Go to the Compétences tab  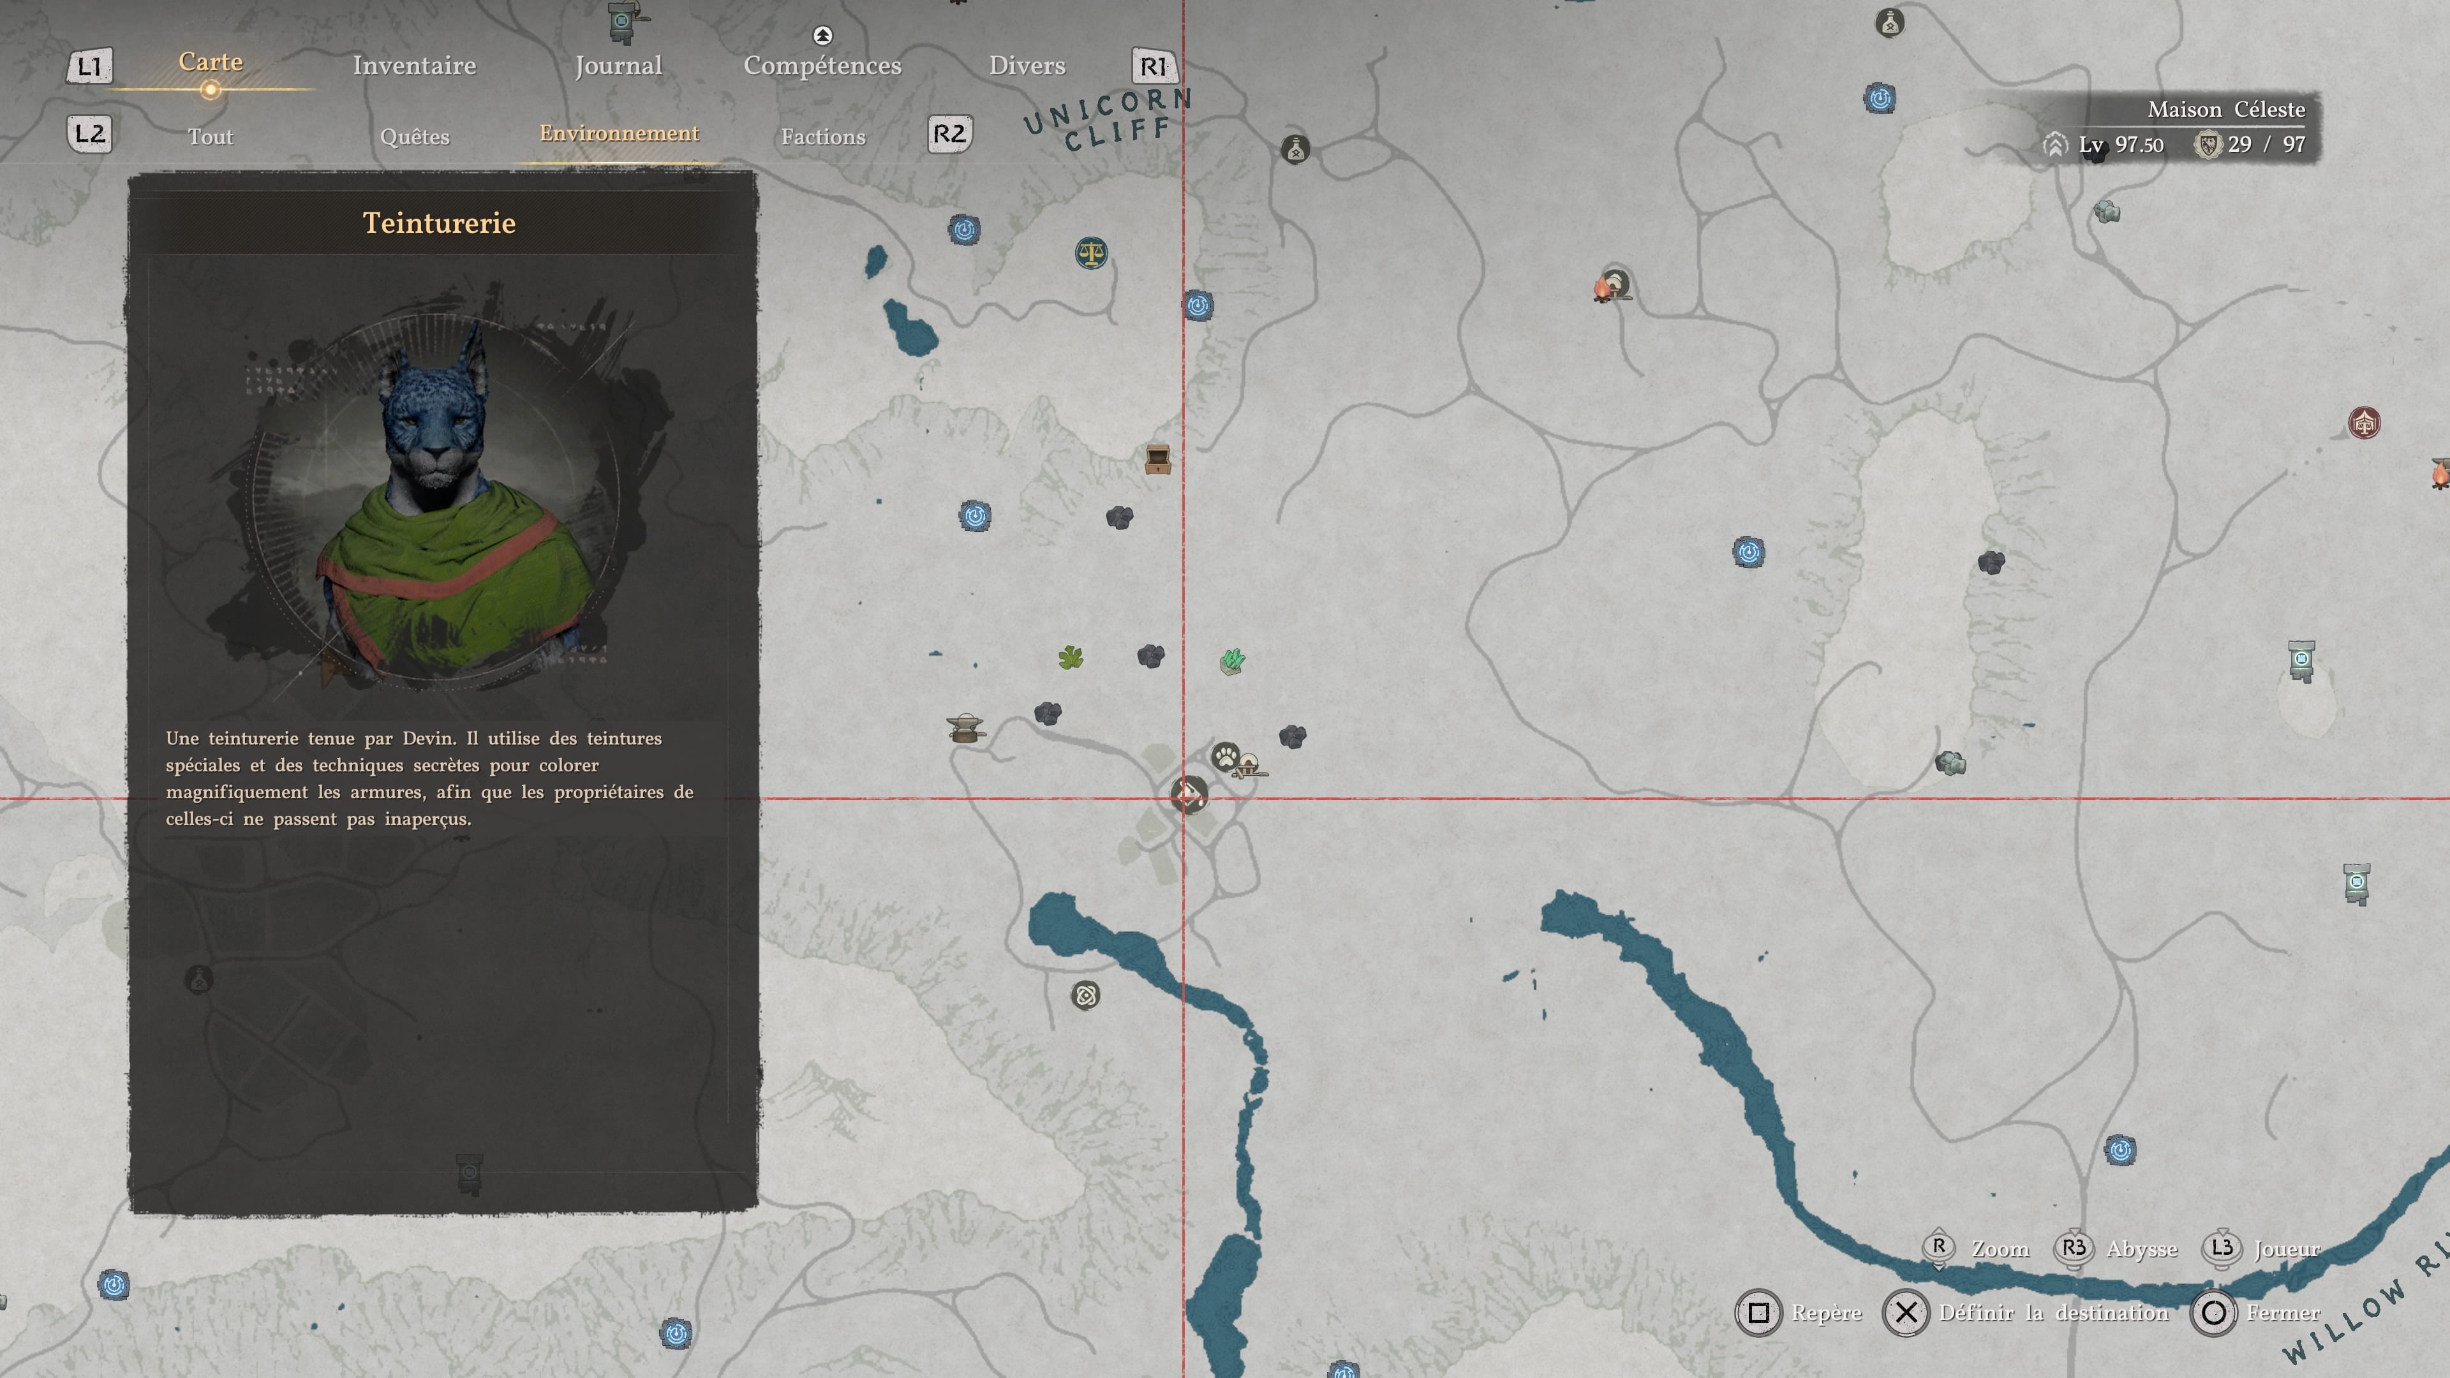[822, 66]
